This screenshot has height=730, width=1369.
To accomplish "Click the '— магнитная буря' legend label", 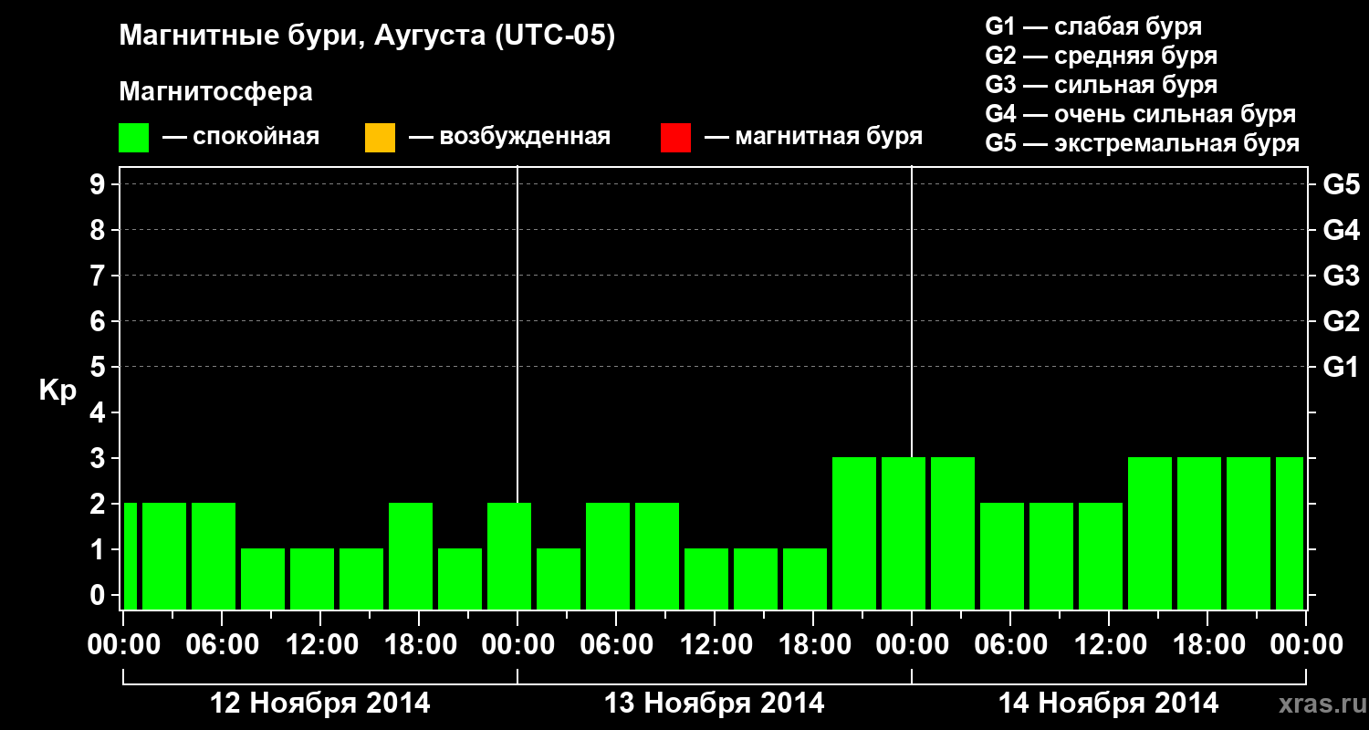I will tap(813, 137).
